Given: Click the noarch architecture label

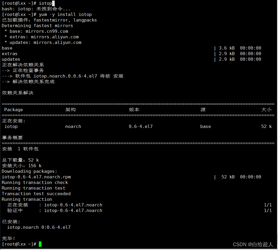Looking at the screenshot, I should (x=73, y=126).
